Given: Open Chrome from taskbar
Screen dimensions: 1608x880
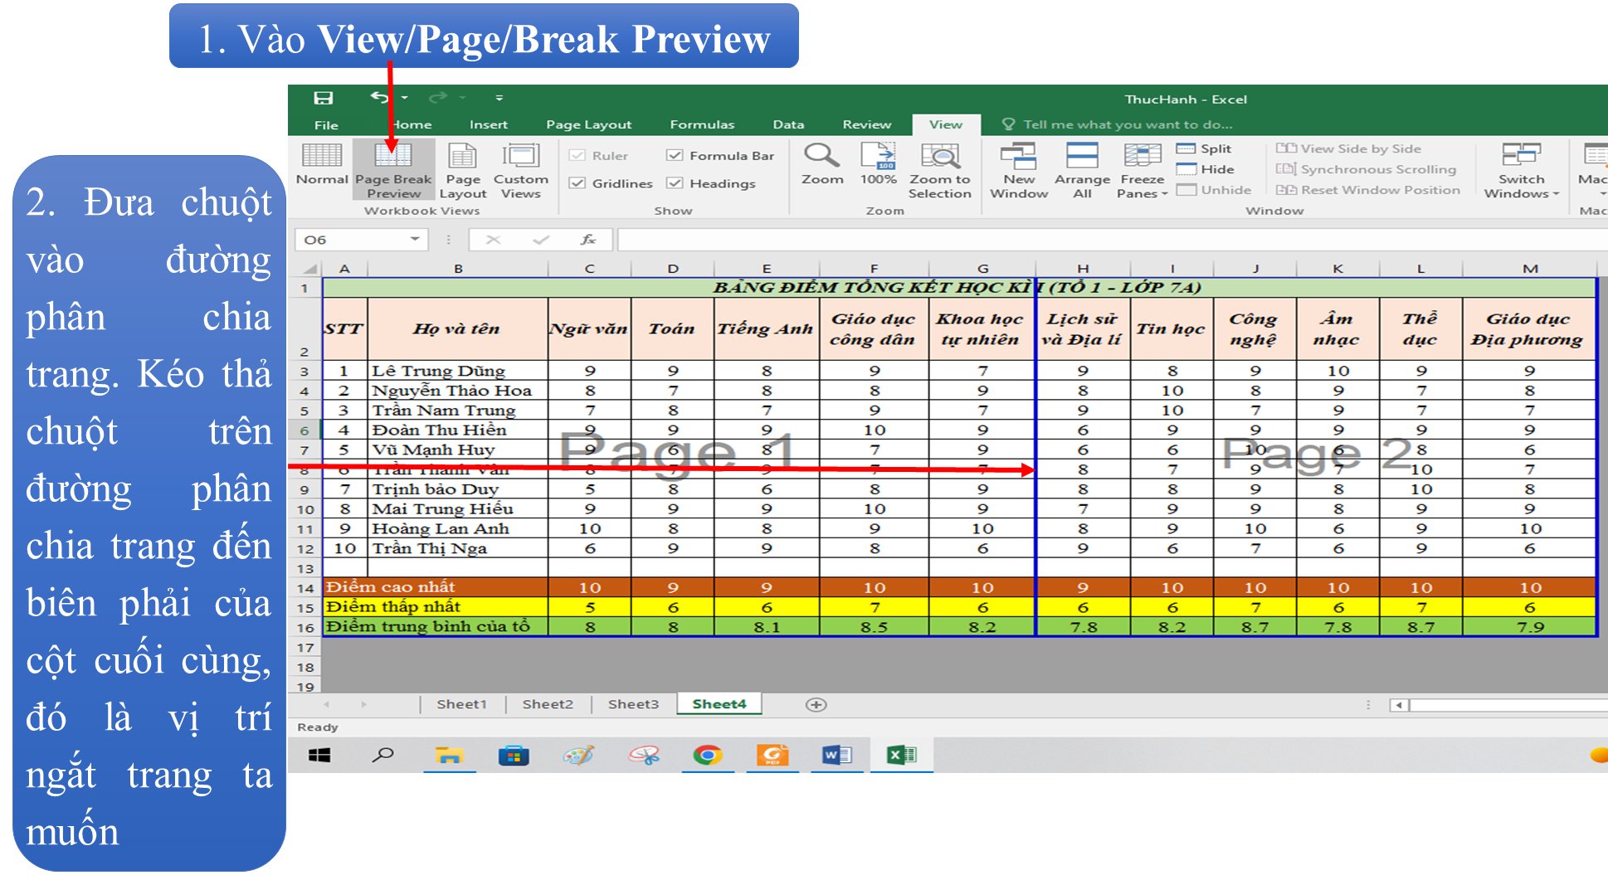Looking at the screenshot, I should 707,755.
